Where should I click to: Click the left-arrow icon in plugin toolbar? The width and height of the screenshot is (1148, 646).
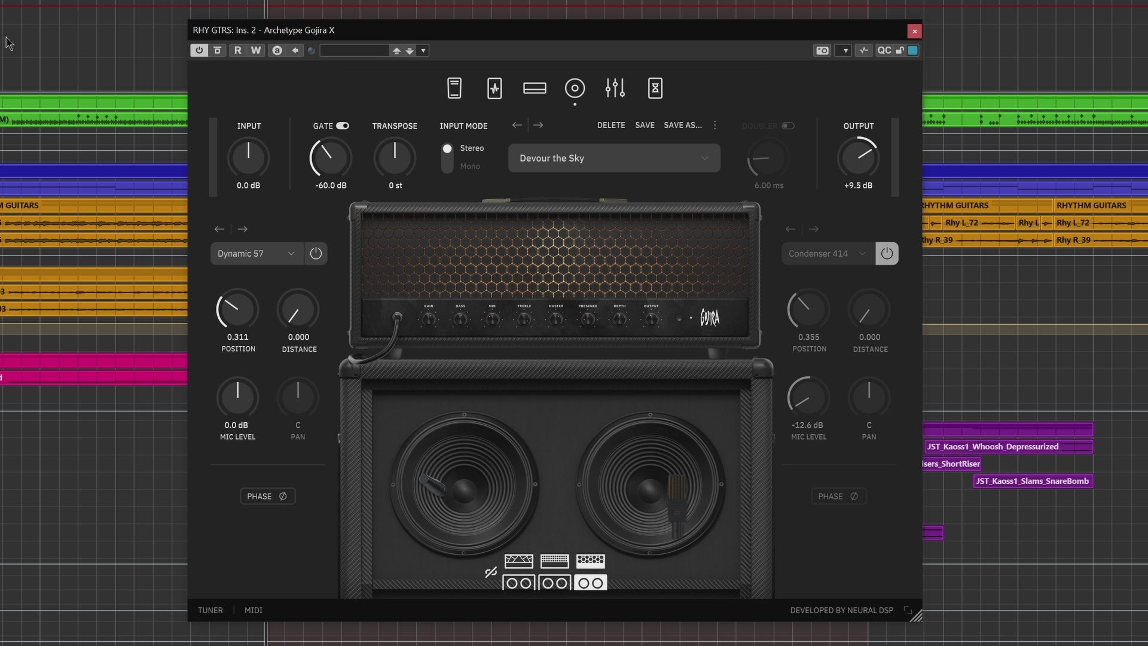(295, 50)
